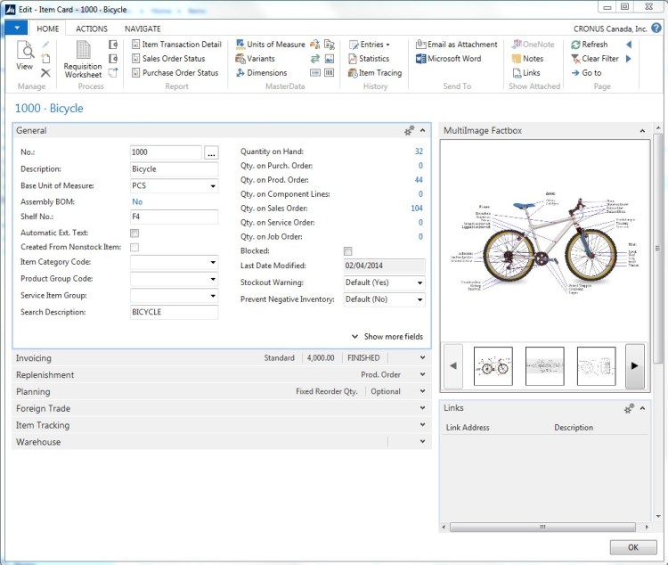This screenshot has width=668, height=565.
Task: Switch to the NAVIGATE ribbon tab
Action: [x=143, y=29]
